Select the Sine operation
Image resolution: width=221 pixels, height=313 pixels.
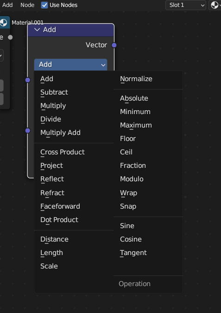(x=148, y=226)
